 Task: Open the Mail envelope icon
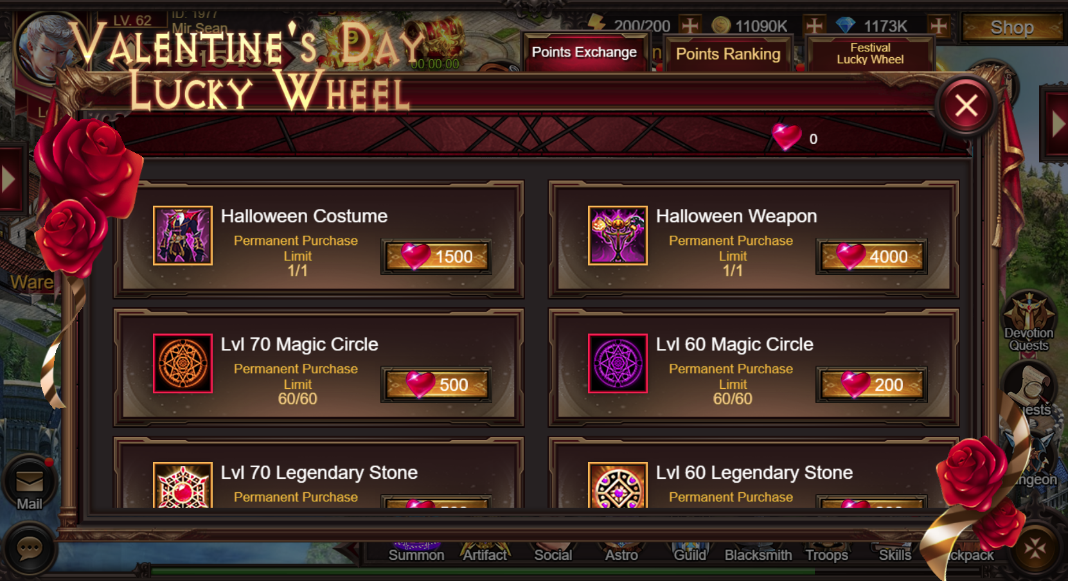(29, 483)
